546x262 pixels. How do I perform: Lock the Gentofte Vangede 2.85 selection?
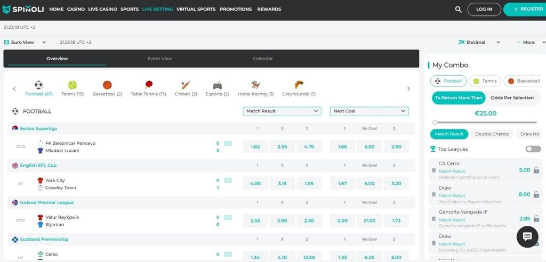point(536,219)
